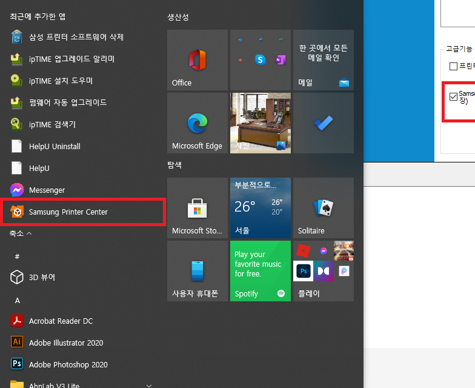Open Skype icon in Office apps tile

pos(261,59)
